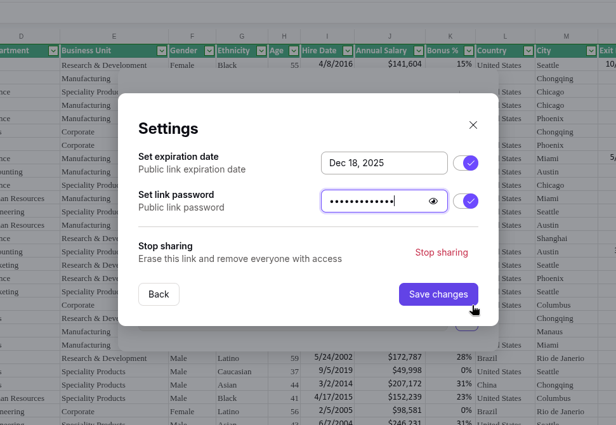
Task: Turn off the link password toggle
Action: [x=465, y=201]
